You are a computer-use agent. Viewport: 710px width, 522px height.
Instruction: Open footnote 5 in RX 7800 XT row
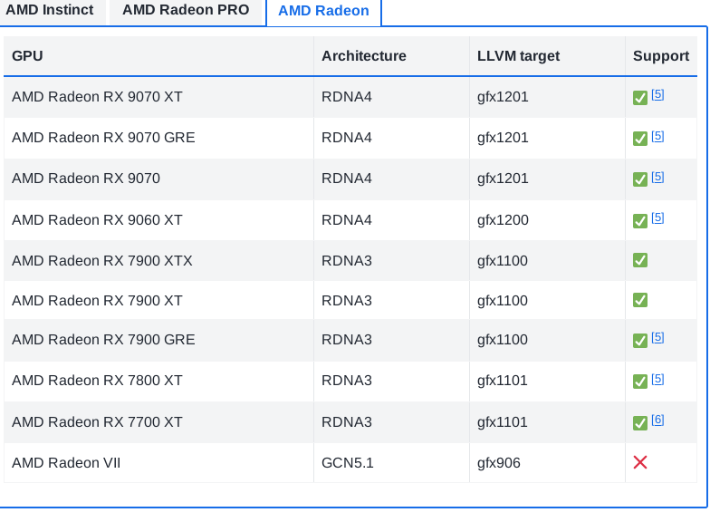point(657,379)
